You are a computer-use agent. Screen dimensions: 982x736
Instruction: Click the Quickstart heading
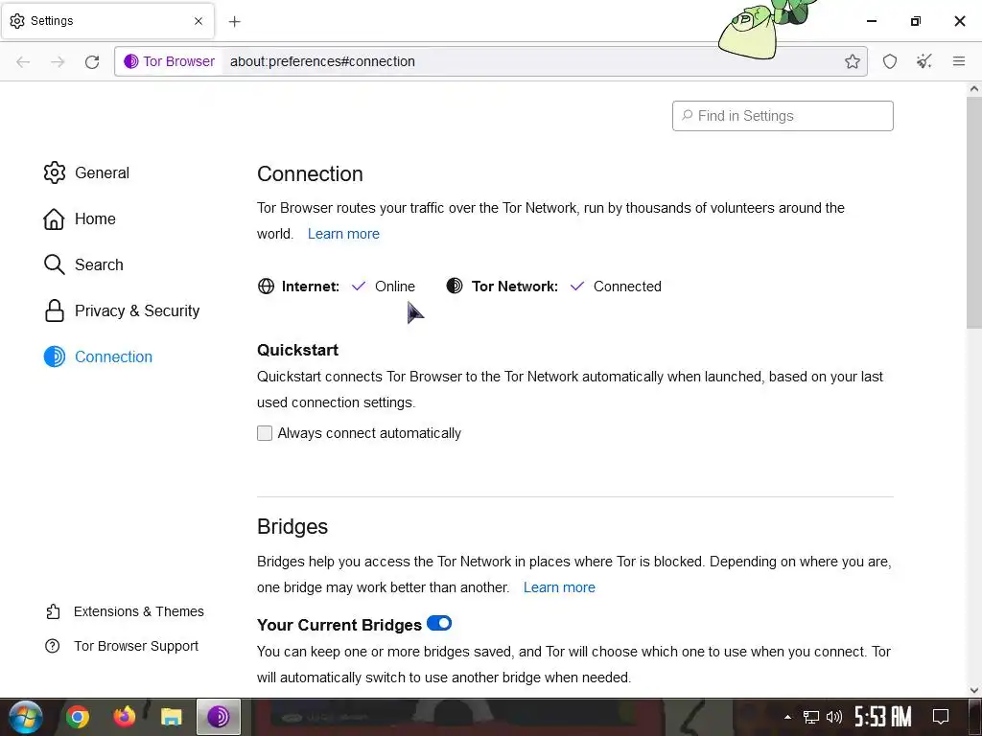[x=297, y=350]
